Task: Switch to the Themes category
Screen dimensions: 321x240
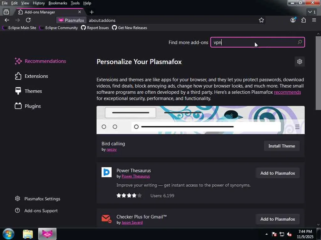Action: pos(29,91)
